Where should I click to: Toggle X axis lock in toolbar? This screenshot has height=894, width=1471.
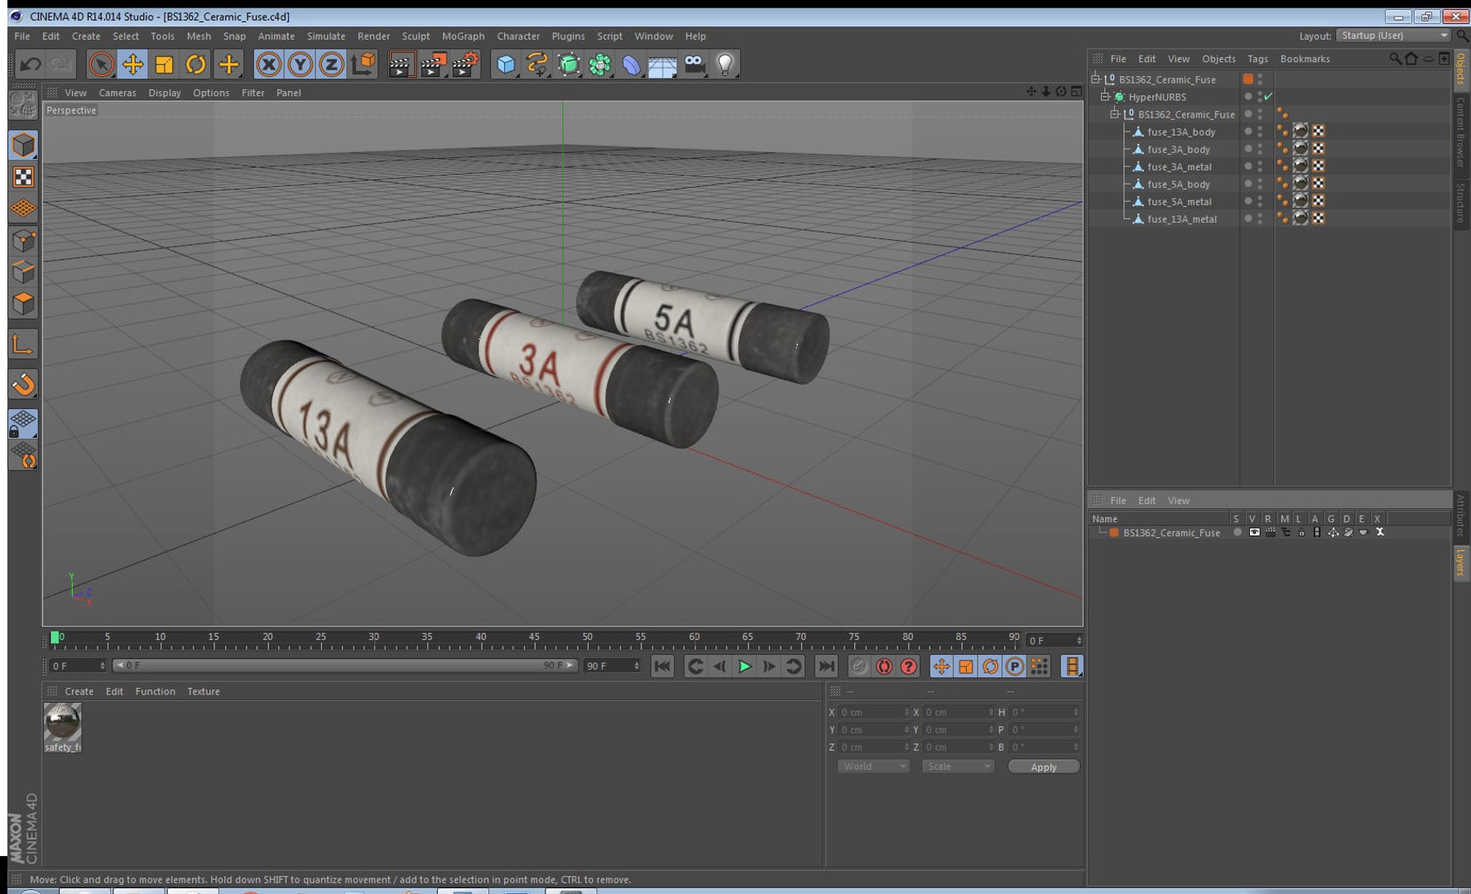tap(268, 64)
